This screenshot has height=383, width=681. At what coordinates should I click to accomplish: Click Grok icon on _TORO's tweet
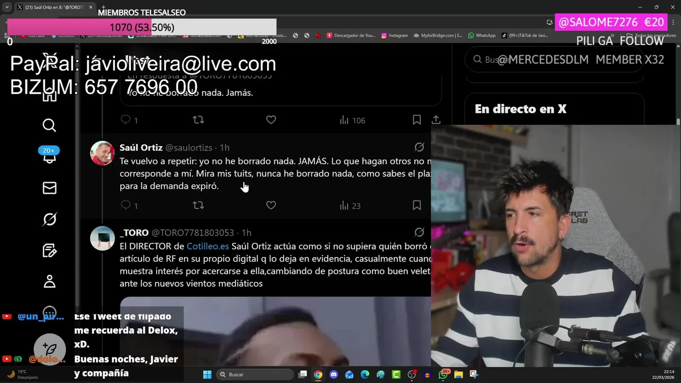tap(419, 232)
